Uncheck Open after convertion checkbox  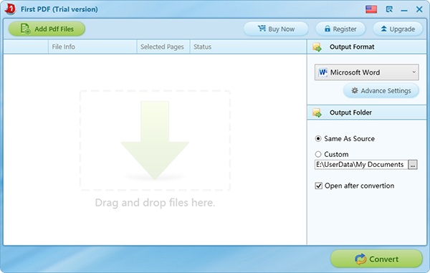[318, 186]
